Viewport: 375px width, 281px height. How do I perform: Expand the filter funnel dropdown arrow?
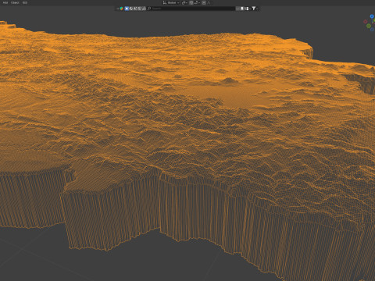pyautogui.click(x=257, y=9)
